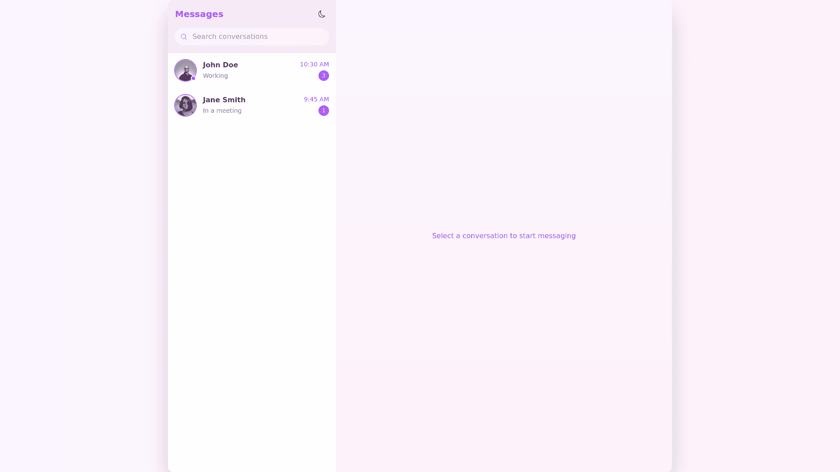Select the Jane Smith list row
This screenshot has width=840, height=472.
coord(271,105)
